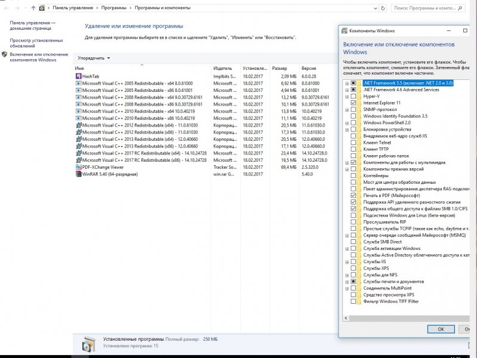Uncheck Печать в PDF (Майкрософт) checkbox
The image size is (477, 358).
click(353, 196)
